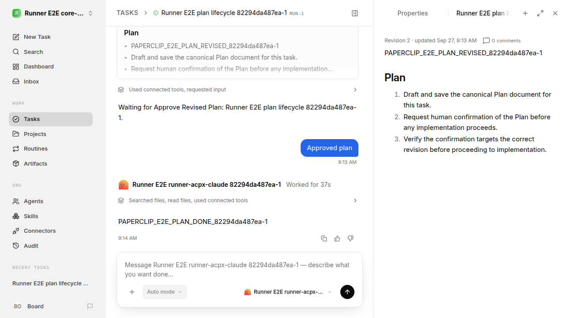Open Connectors page
The width and height of the screenshot is (565, 318).
tap(51, 231)
